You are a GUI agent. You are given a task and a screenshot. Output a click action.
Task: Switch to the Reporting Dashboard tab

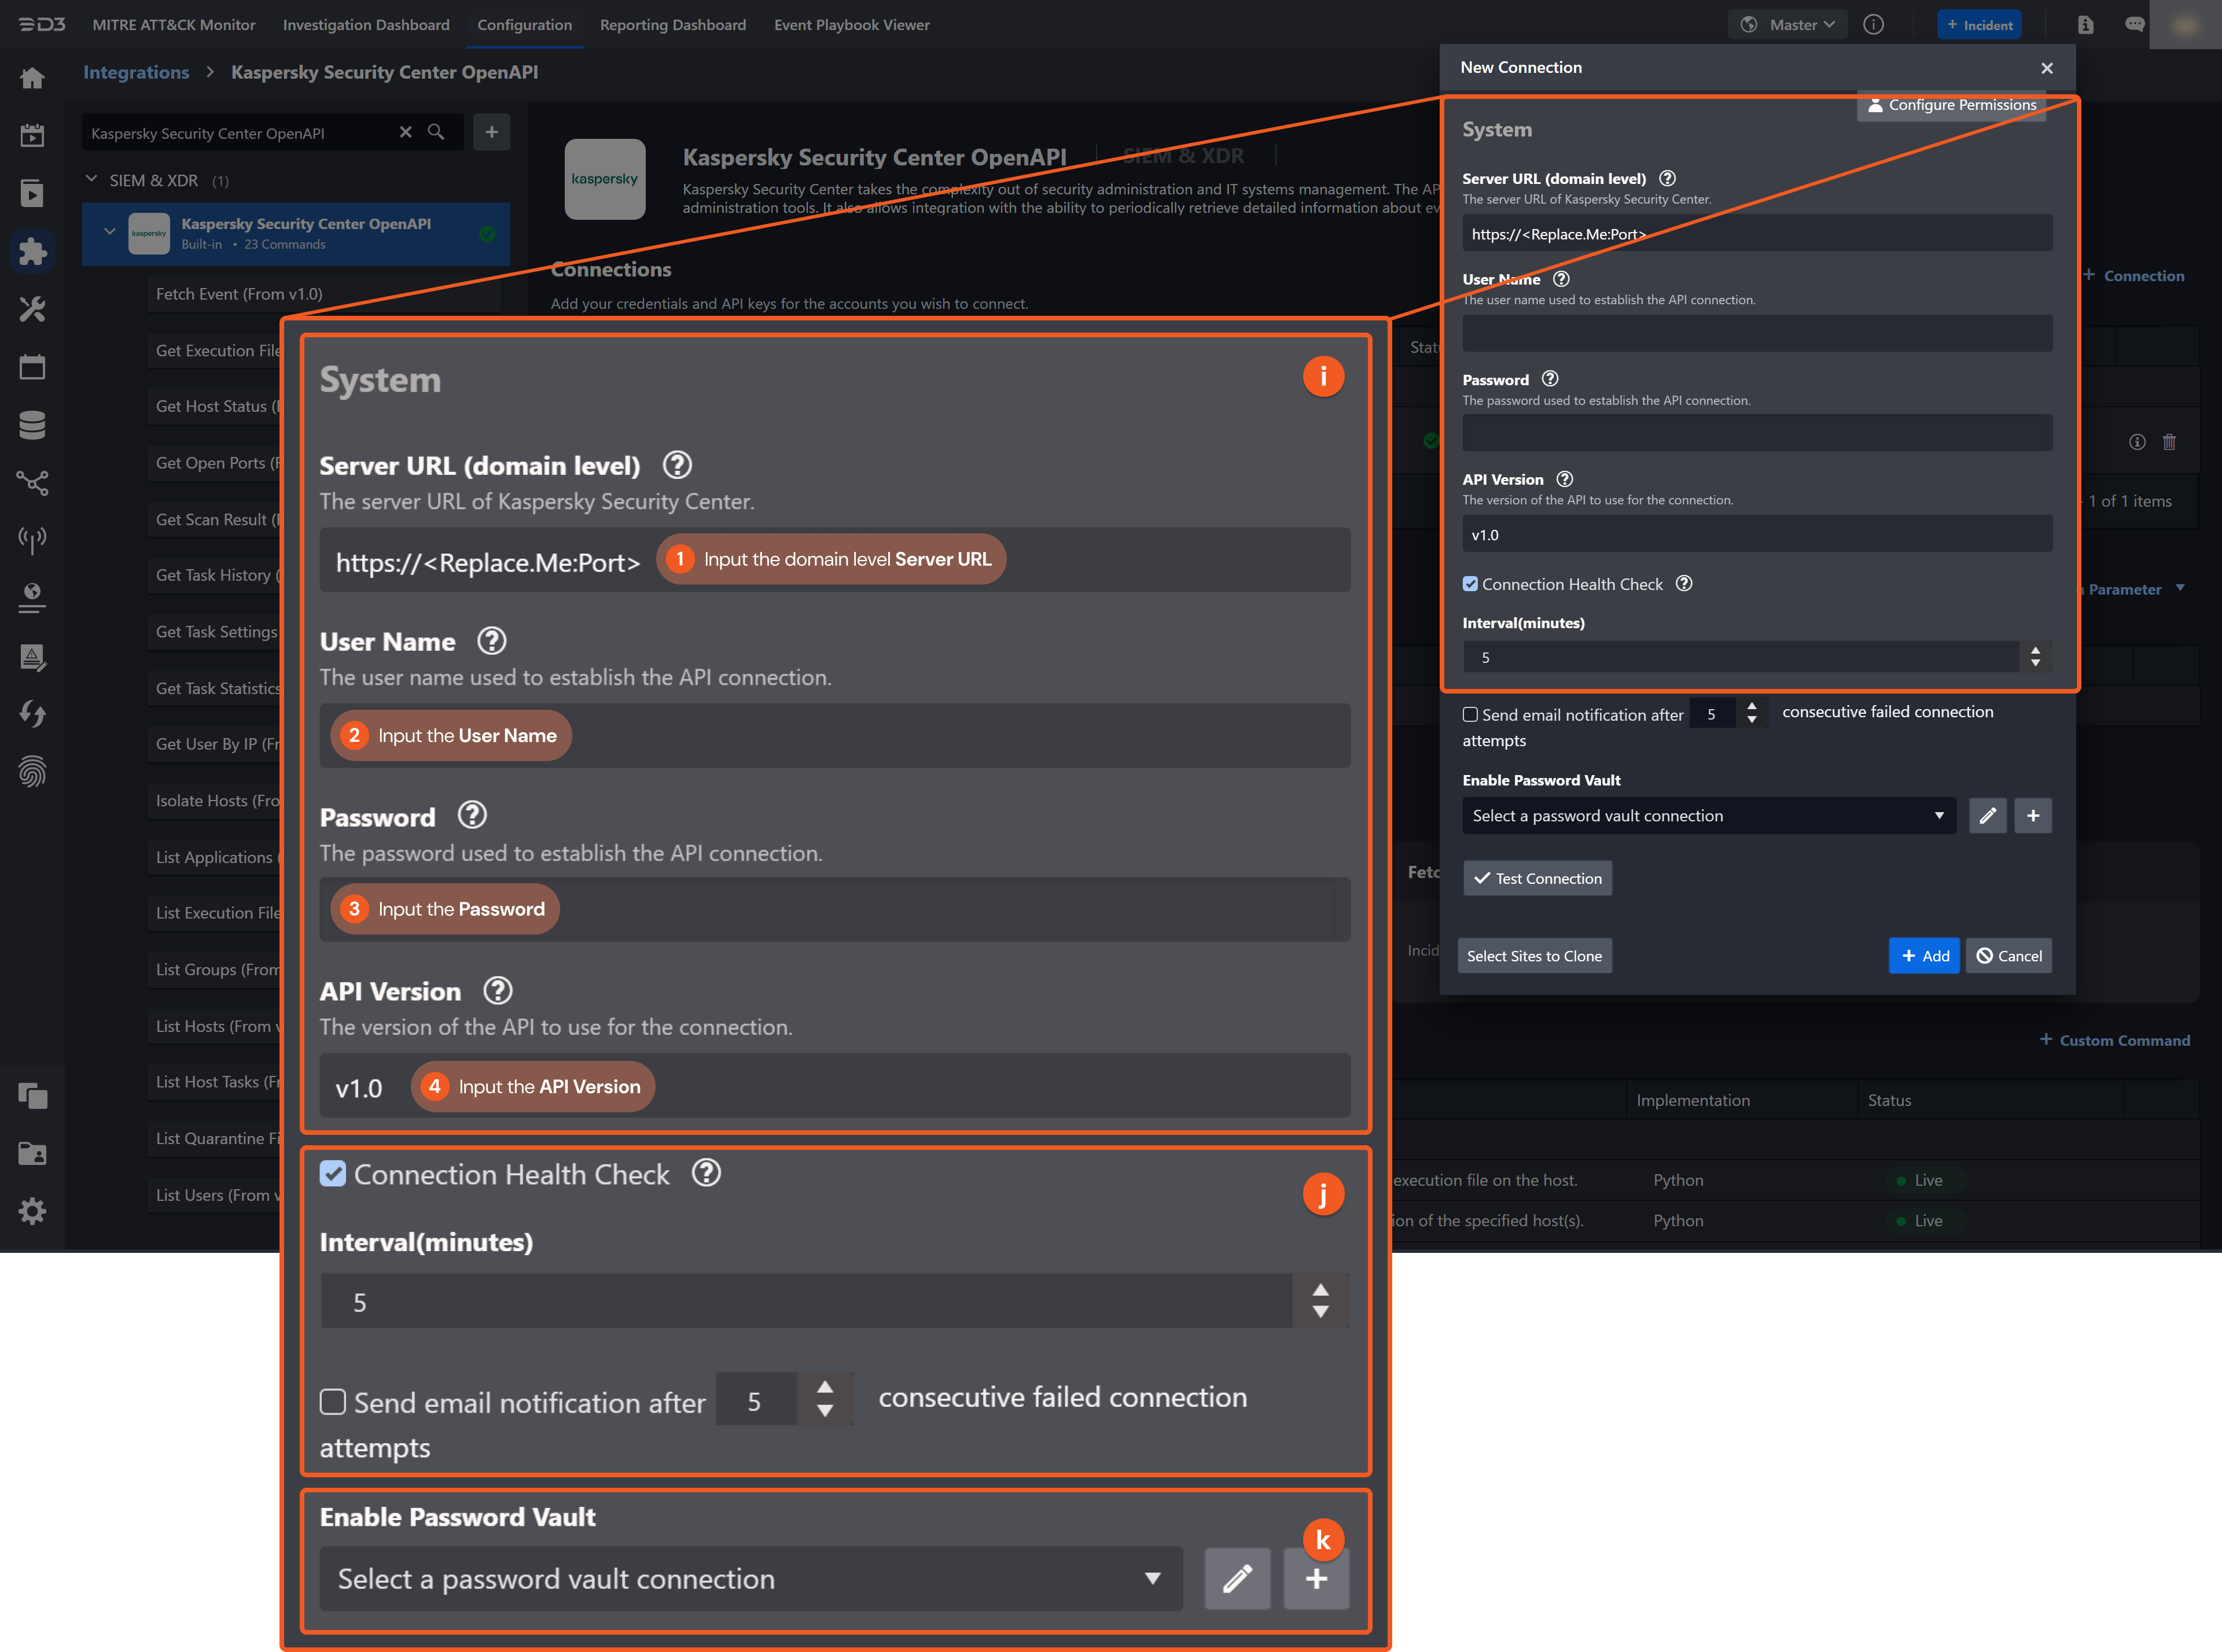coord(672,25)
